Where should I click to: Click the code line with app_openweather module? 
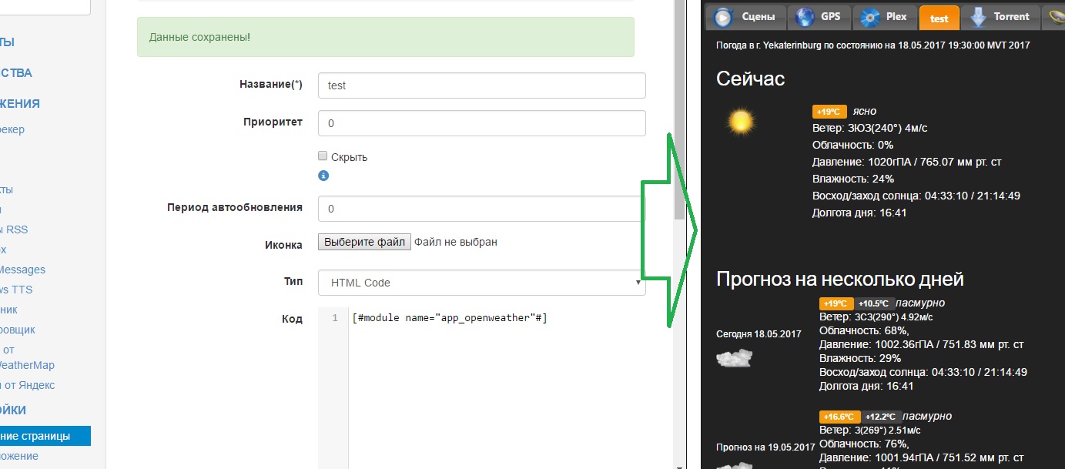[450, 318]
